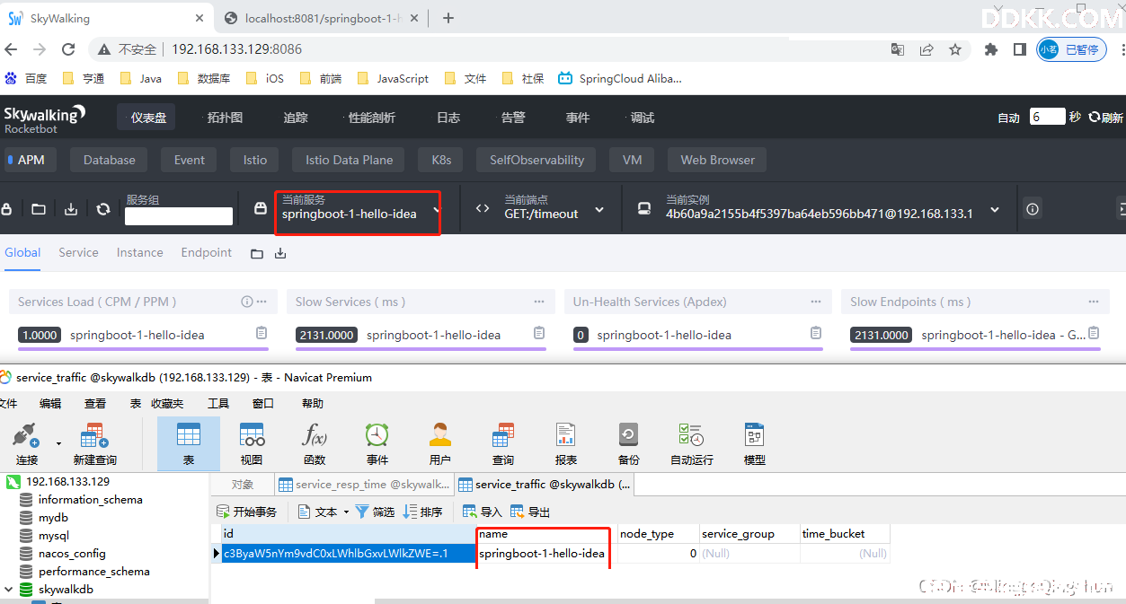Switch to service_resp_time Navicat tab
The height and width of the screenshot is (604, 1126).
364,485
